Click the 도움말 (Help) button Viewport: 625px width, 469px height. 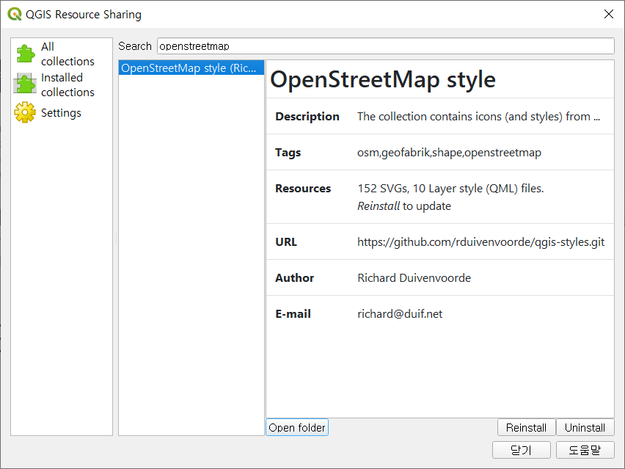pyautogui.click(x=585, y=450)
